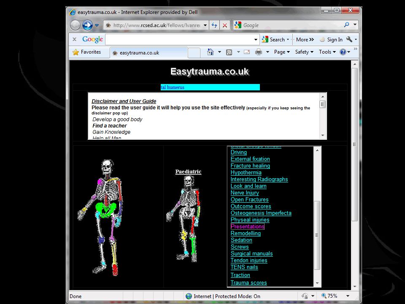Click the Google logo on the toolbar
Viewport: 405px width, 304px height.
click(92, 40)
